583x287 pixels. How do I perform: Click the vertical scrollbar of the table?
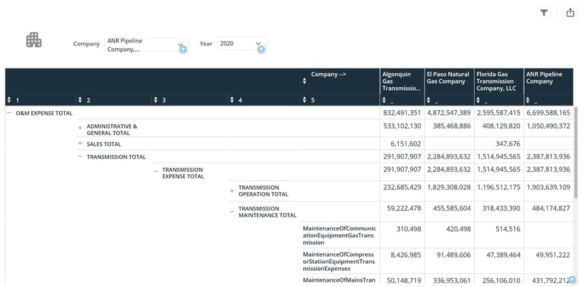(576, 152)
